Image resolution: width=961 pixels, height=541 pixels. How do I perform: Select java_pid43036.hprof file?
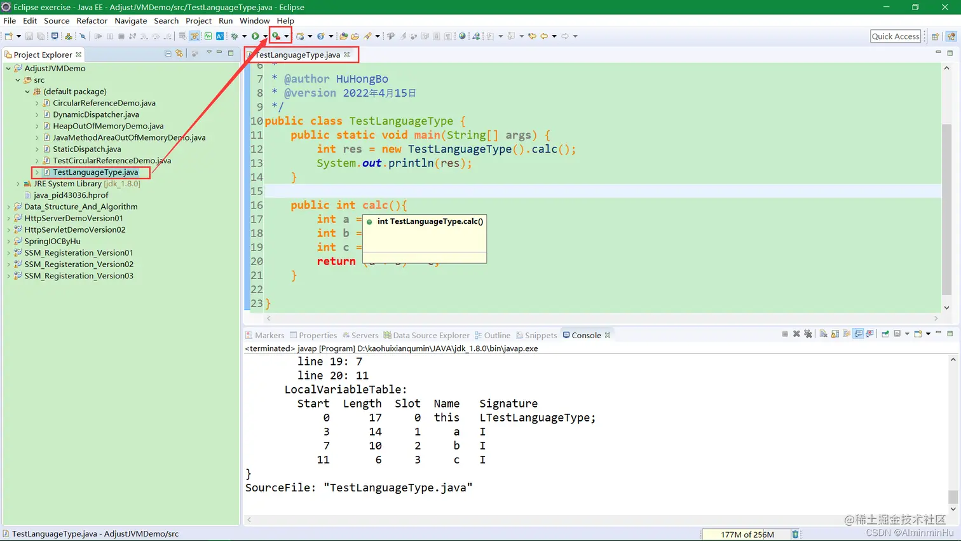tap(71, 195)
